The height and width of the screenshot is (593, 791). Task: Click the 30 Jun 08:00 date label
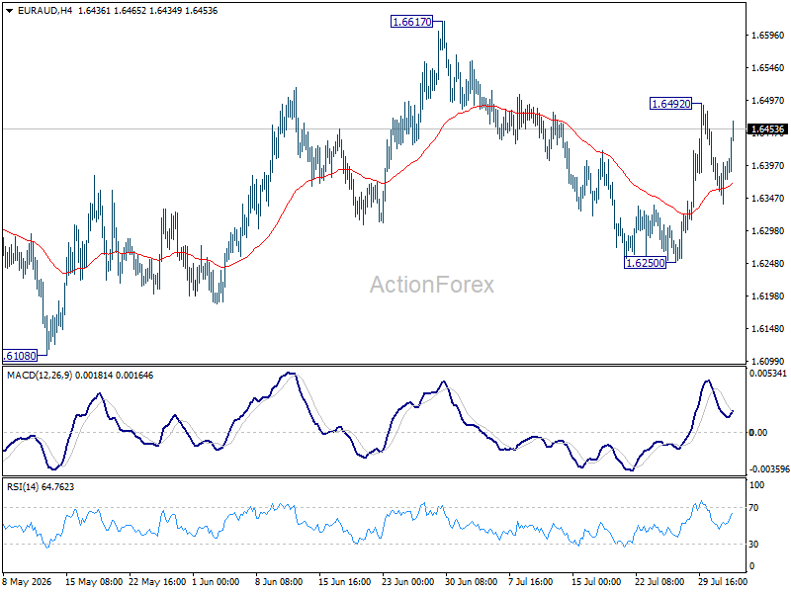[x=472, y=582]
